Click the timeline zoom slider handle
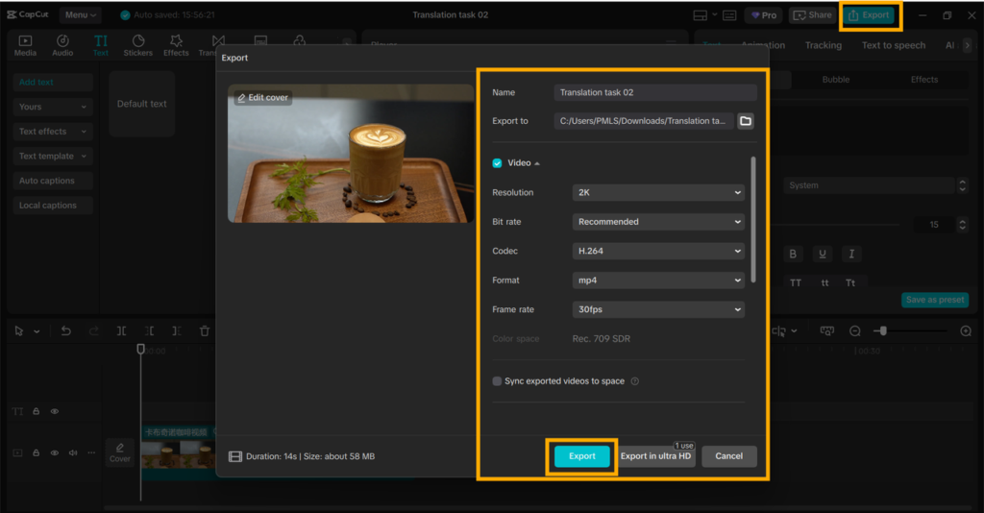This screenshot has width=984, height=513. pyautogui.click(x=882, y=331)
